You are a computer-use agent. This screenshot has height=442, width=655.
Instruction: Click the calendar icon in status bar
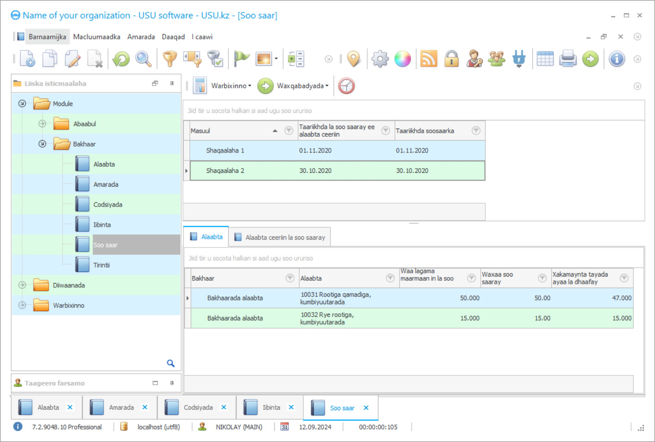click(284, 427)
